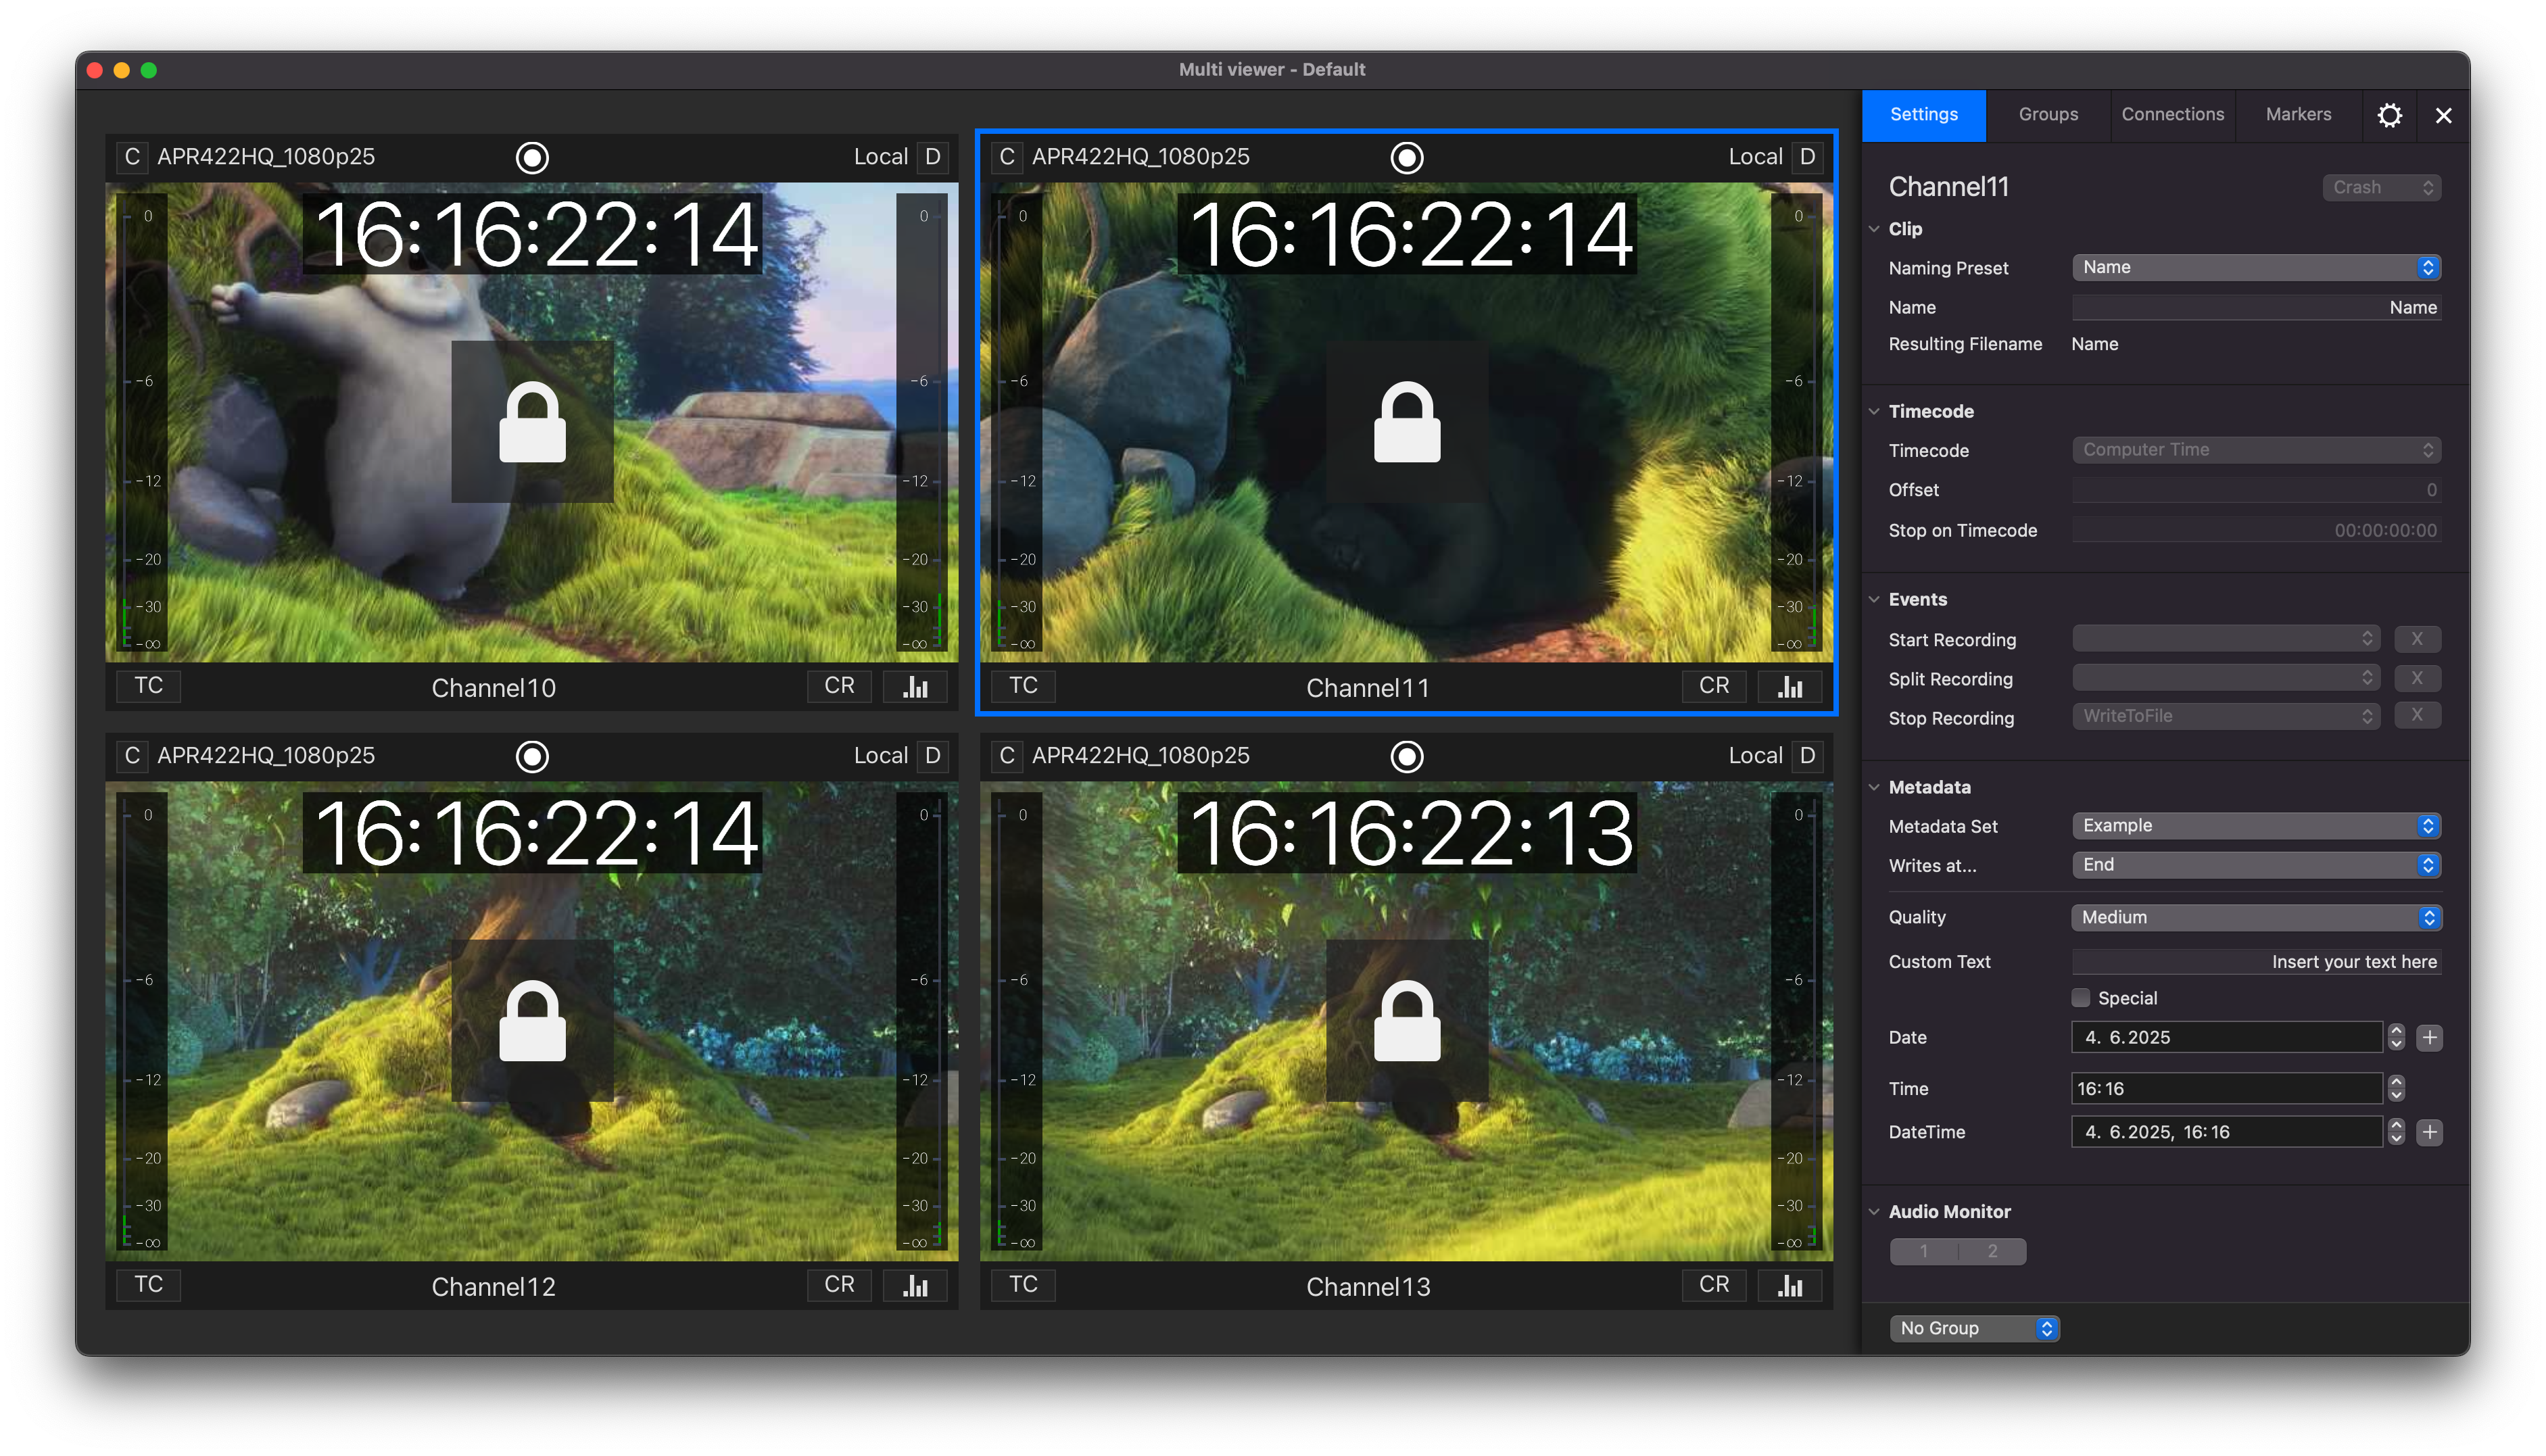Switch to the Settings tab
Screen dimensions: 2546x1456
pos(1923,115)
